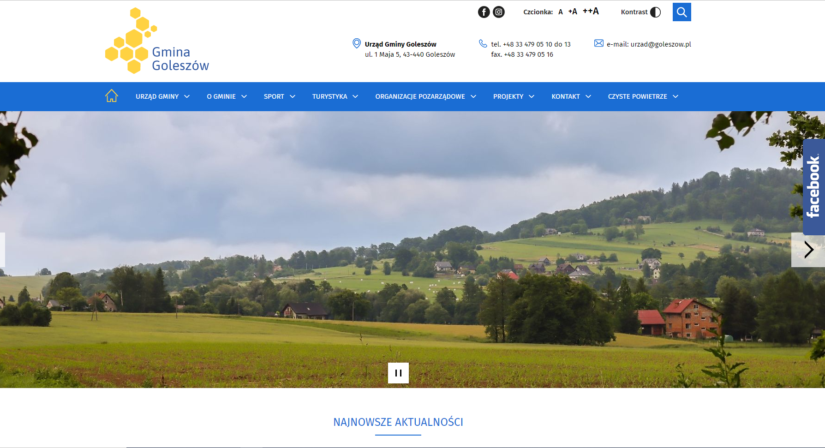The width and height of the screenshot is (825, 448).
Task: Click the Gmina Goleszów honeycomb logo
Action: 157,41
